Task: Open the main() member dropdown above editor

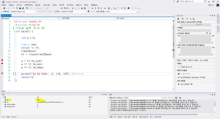Action: pos(146,18)
